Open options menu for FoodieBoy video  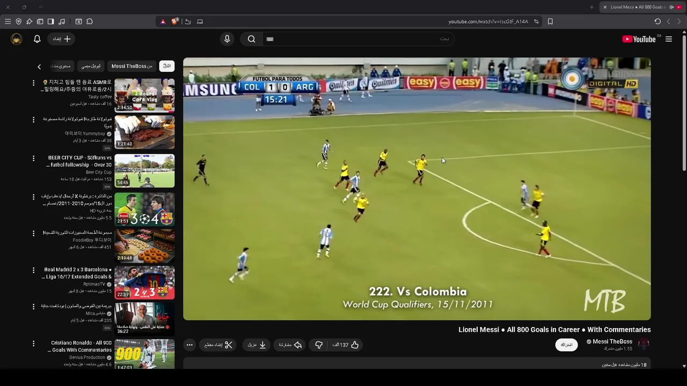33,233
